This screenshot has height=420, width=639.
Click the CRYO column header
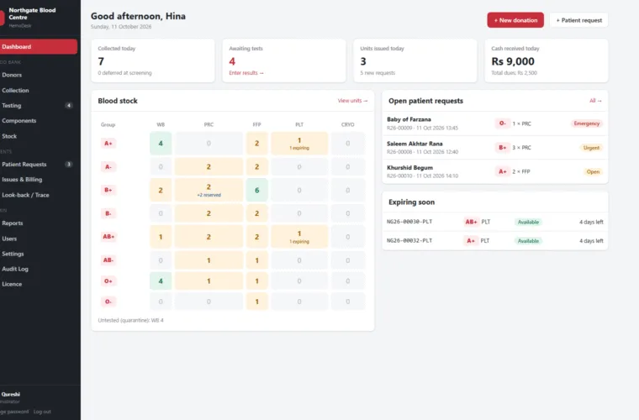pos(347,124)
